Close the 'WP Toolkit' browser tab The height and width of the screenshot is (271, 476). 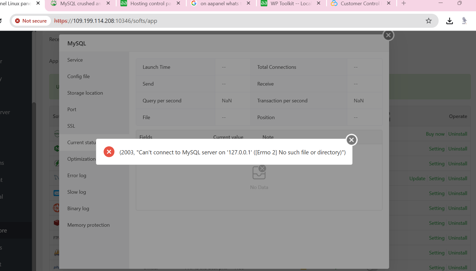(x=318, y=3)
